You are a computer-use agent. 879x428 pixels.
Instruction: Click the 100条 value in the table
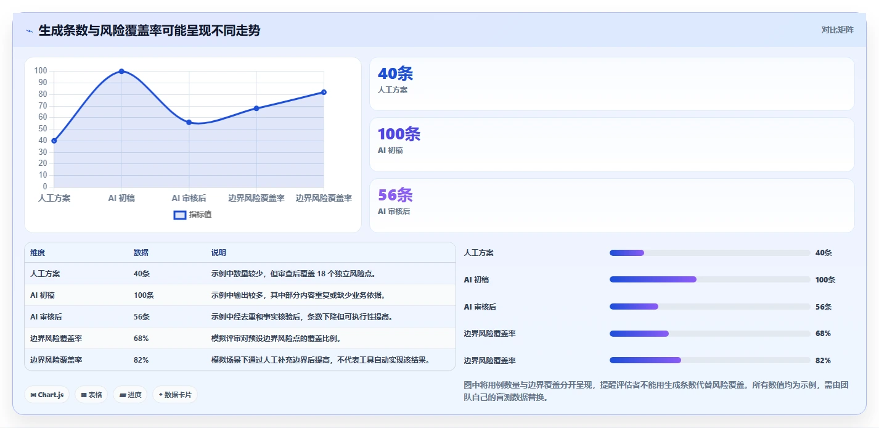click(x=144, y=295)
